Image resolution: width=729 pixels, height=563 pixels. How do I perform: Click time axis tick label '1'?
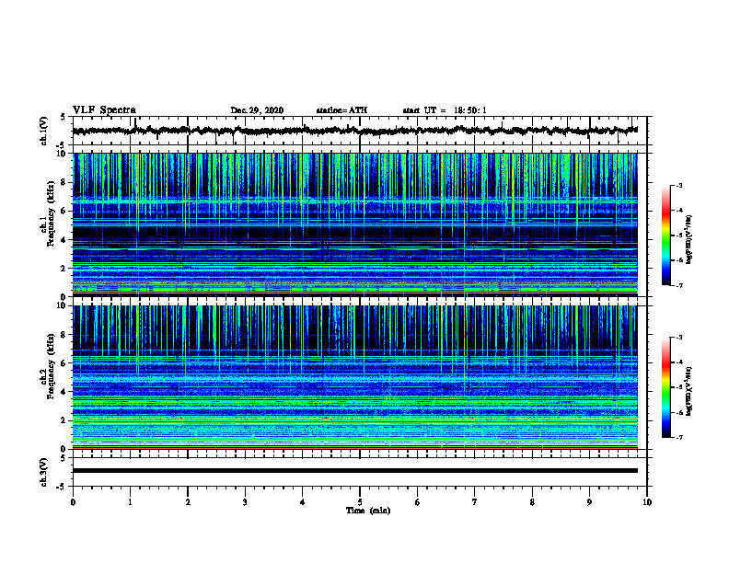(130, 502)
